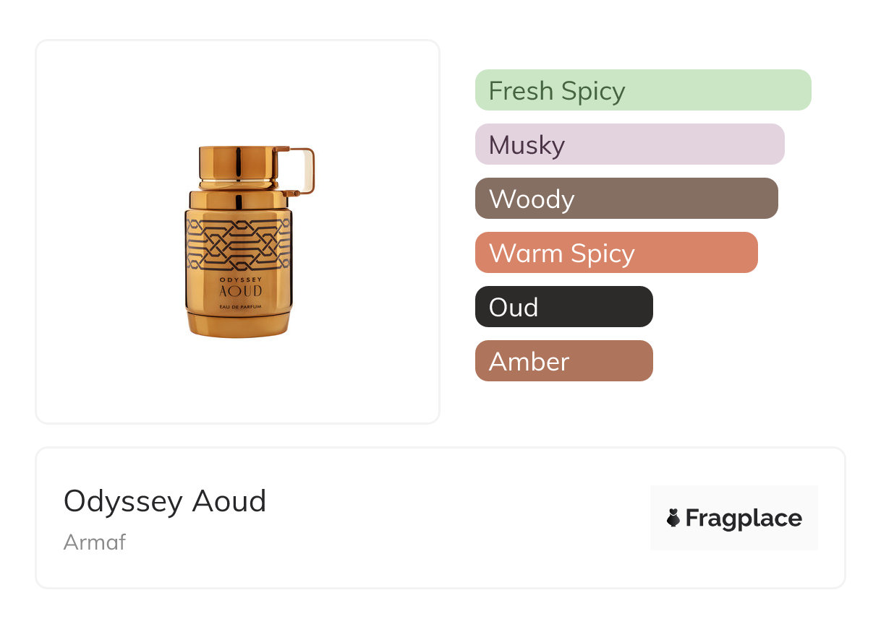
Task: Click the side handle clasp on bottle
Action: pos(303,170)
